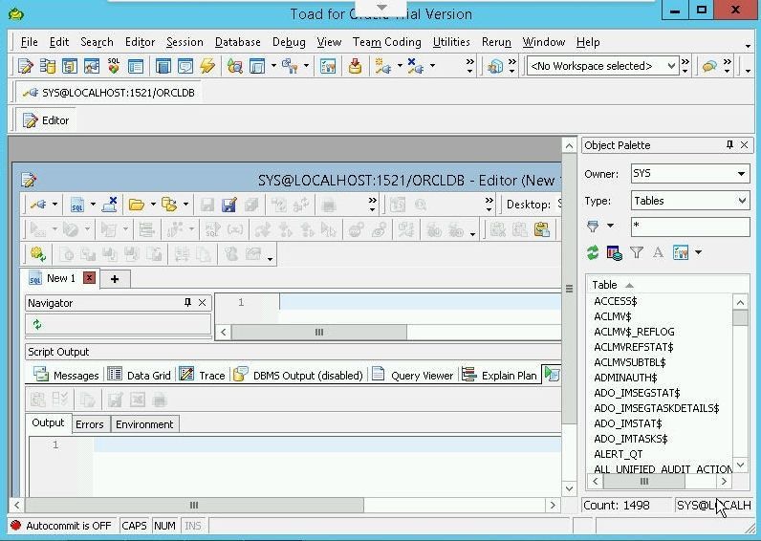Click the Editor window bottom horizontal scrollbar
The height and width of the screenshot is (541, 761).
pyautogui.click(x=285, y=505)
